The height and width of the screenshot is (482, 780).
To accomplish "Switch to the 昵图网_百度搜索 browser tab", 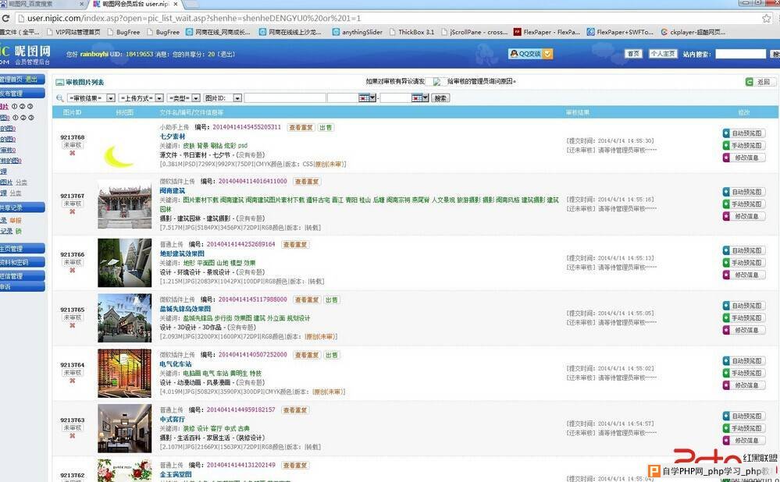I will 42,4.
